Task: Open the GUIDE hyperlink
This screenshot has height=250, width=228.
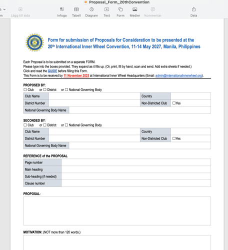Action: click(52, 71)
